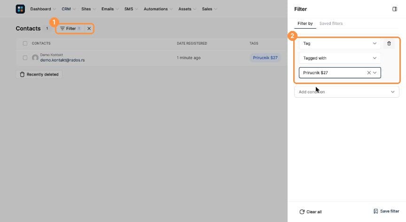The image size is (406, 222).
Task: Collapse the filter side panel icon
Action: click(x=395, y=9)
